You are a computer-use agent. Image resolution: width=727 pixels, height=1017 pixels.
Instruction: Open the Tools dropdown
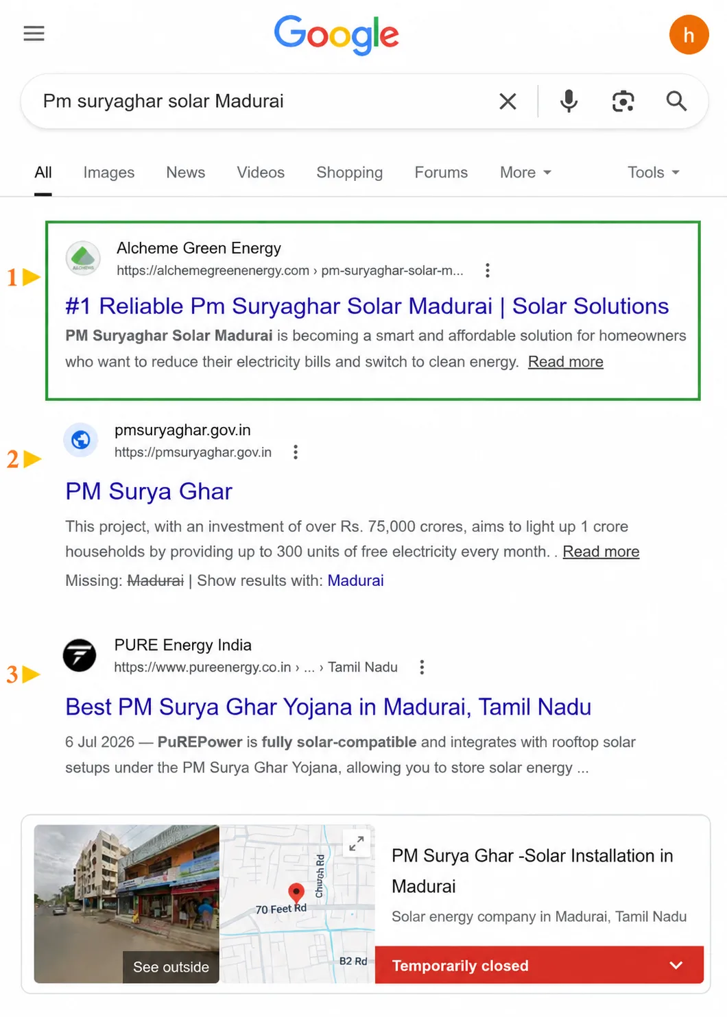coord(654,173)
